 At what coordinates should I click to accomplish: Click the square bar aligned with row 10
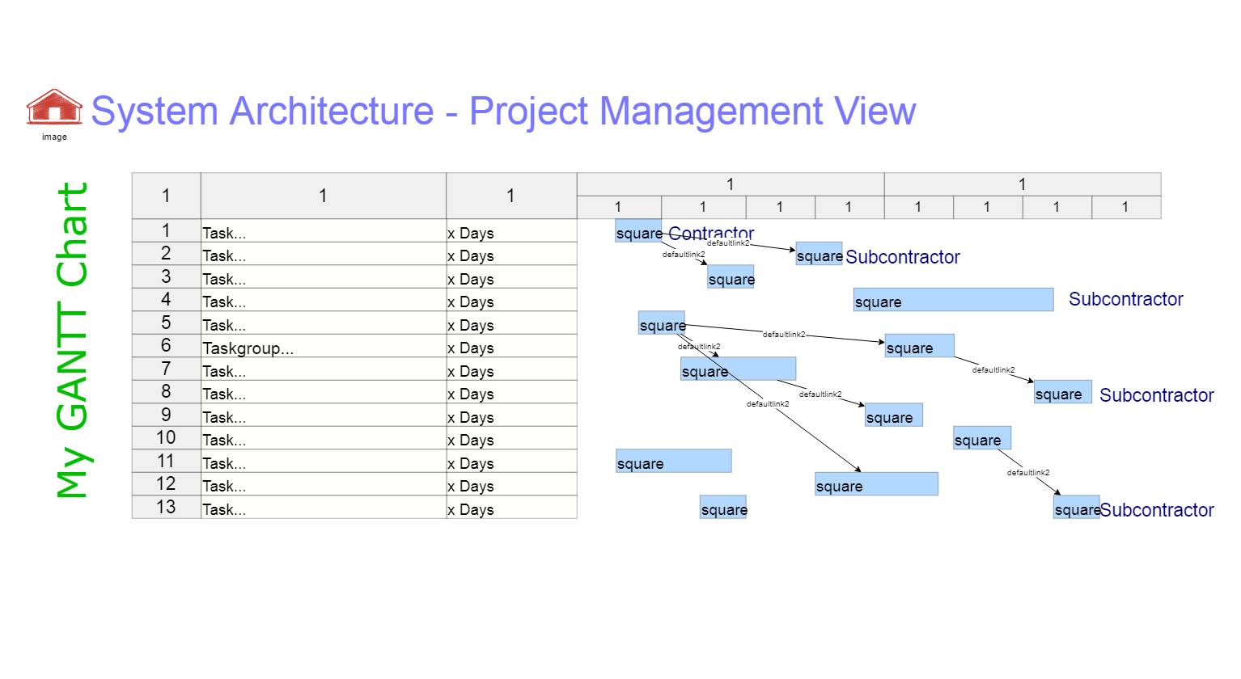[981, 437]
